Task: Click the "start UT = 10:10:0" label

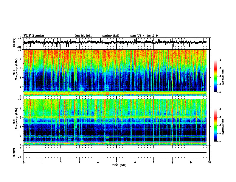Action: point(144,36)
